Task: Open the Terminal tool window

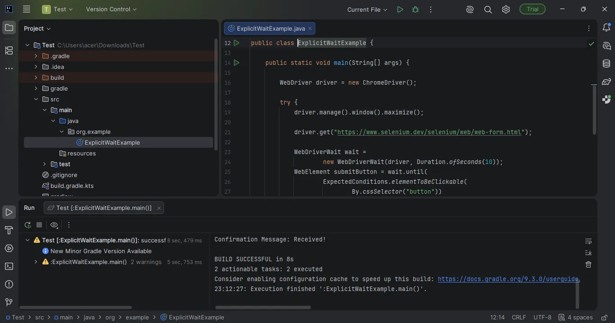Action: (x=9, y=266)
